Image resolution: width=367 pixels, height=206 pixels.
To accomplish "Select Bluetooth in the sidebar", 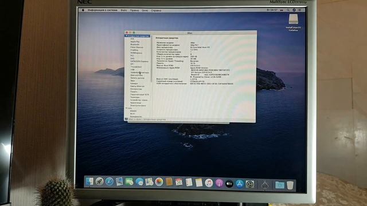I will (135, 45).
